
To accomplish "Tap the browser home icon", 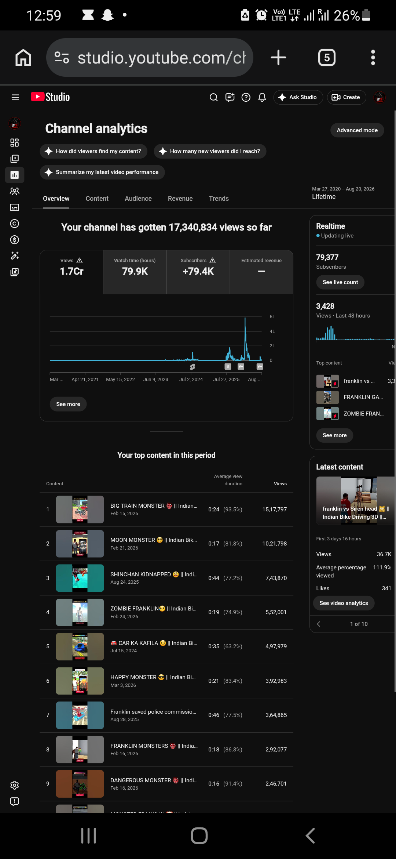I will pyautogui.click(x=23, y=58).
